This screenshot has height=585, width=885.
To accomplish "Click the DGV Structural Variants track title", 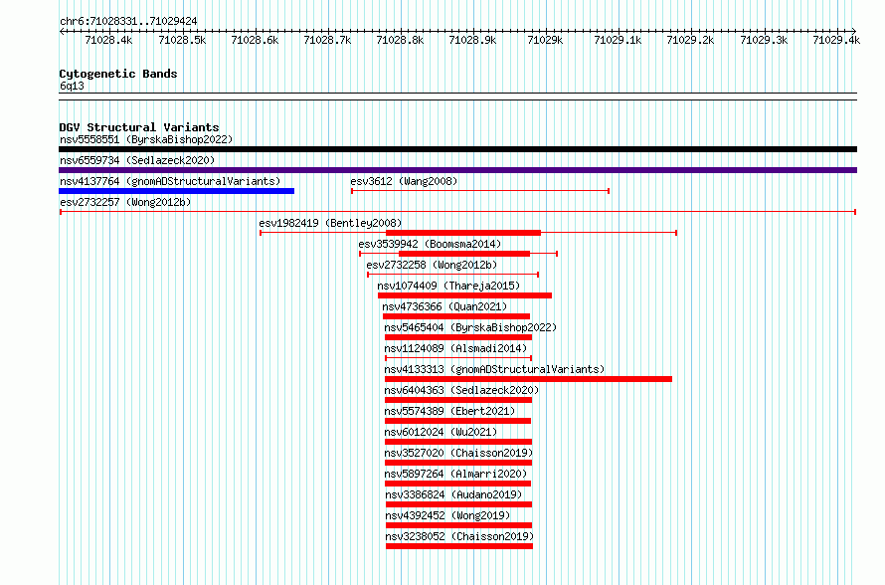I will [139, 127].
